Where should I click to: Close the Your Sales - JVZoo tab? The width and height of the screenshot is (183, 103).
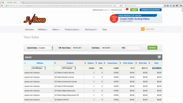pos(20,2)
